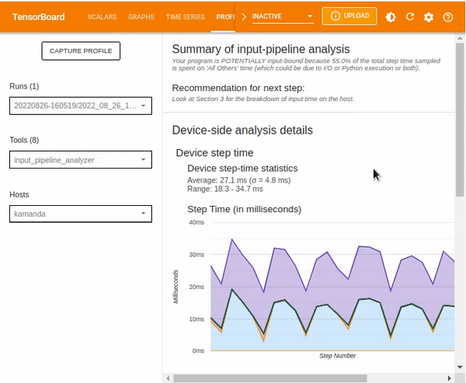Viewport: 466px width, 383px height.
Task: Click horizontal scrollbar left arrow
Action: point(168,378)
